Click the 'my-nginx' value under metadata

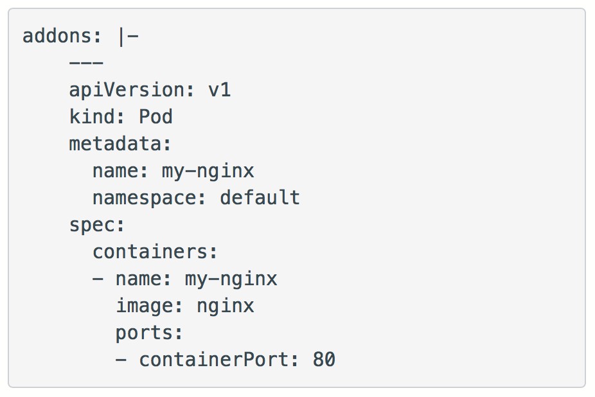(208, 171)
